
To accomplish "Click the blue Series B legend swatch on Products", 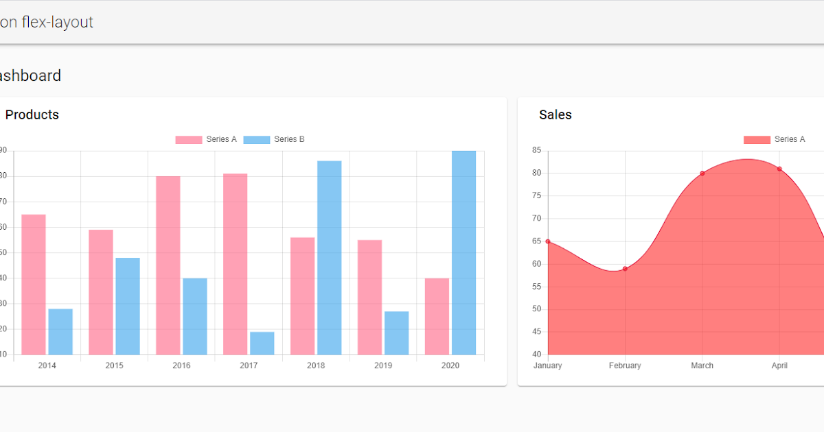I will (x=258, y=139).
